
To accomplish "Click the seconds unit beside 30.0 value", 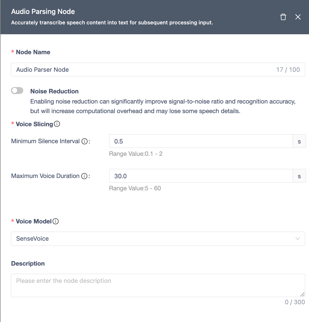I will tap(299, 176).
